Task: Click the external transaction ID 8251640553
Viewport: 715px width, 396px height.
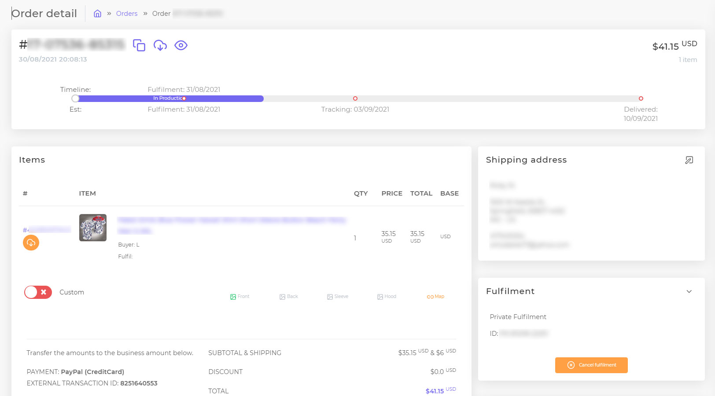Action: pyautogui.click(x=139, y=383)
